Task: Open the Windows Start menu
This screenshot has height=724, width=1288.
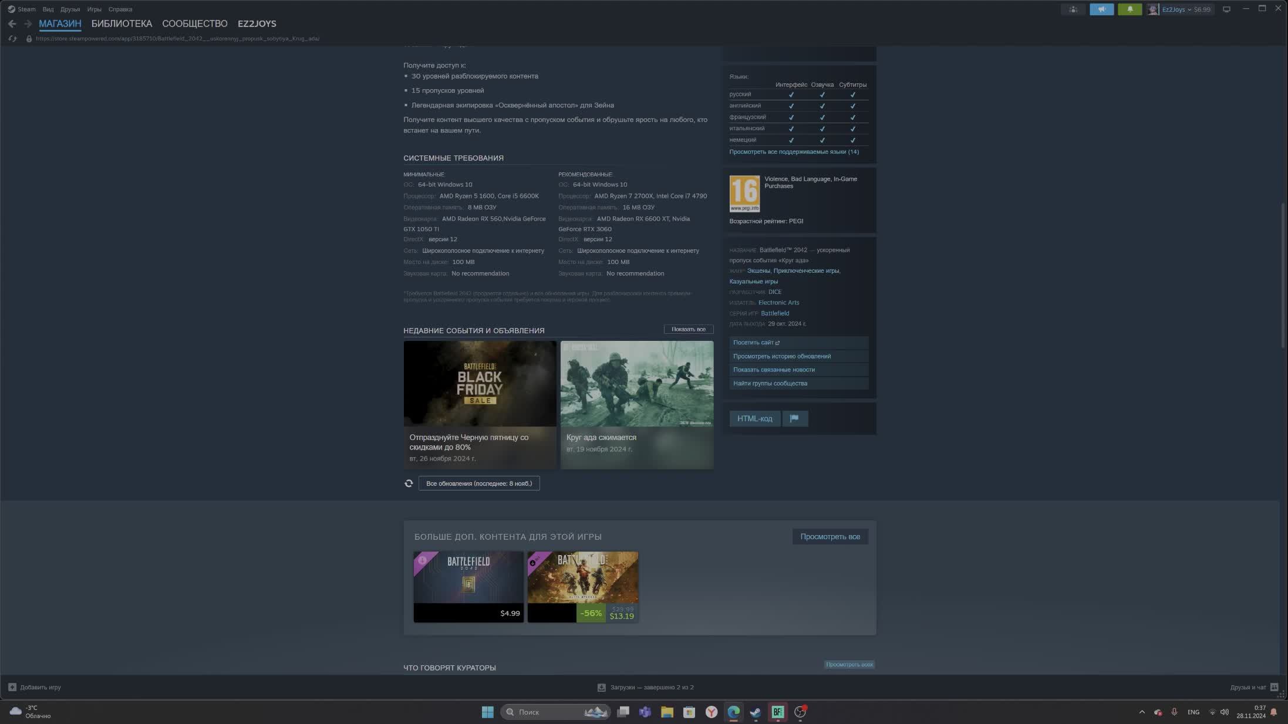Action: pyautogui.click(x=487, y=712)
